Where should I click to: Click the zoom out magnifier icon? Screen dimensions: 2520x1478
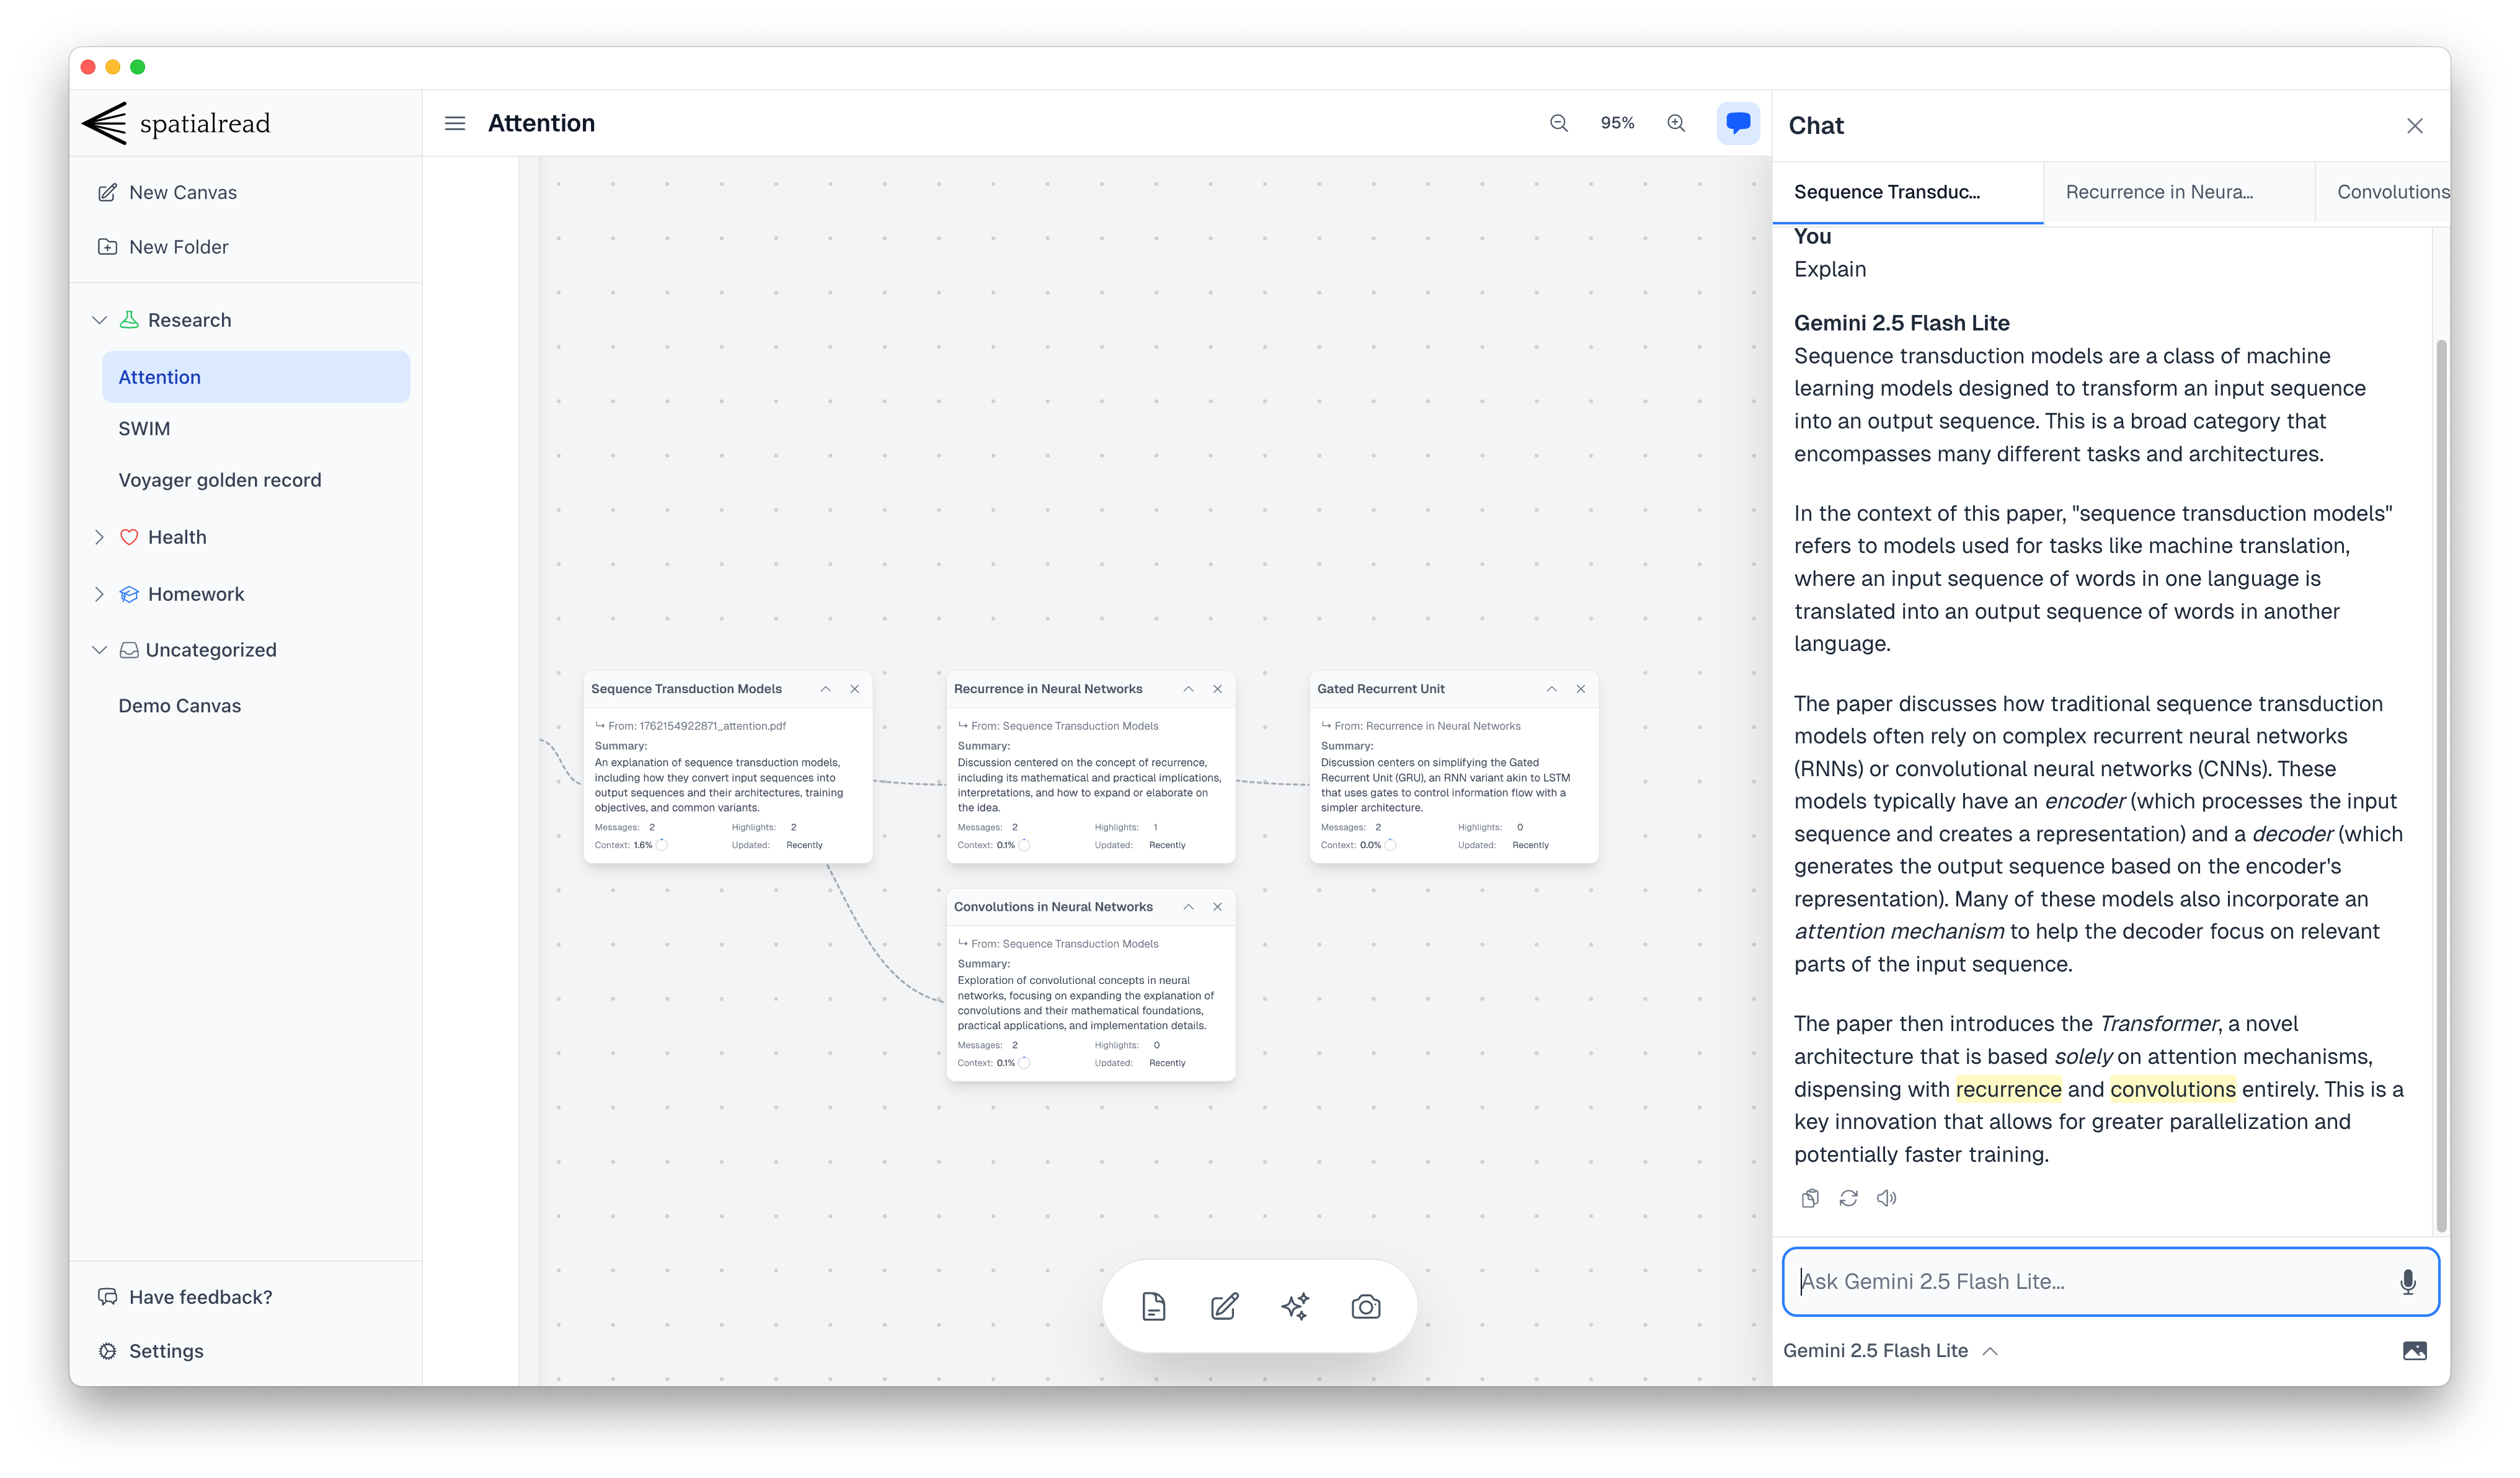pos(1558,123)
